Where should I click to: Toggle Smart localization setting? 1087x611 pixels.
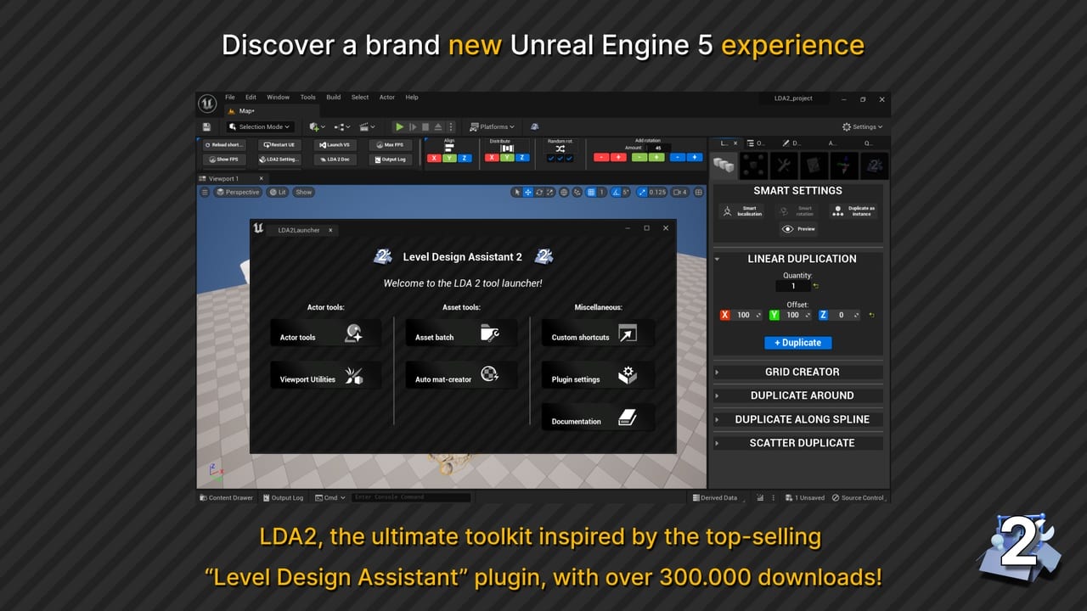741,210
